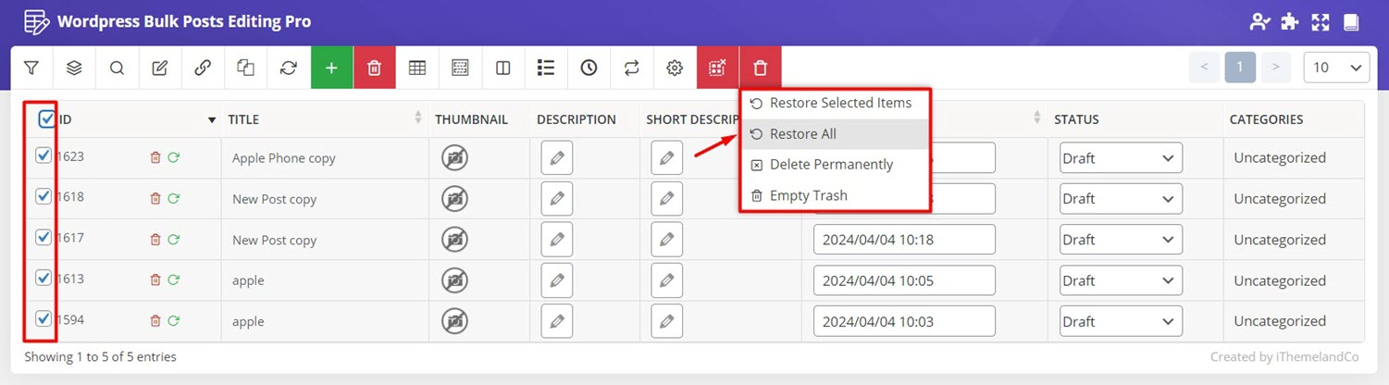The width and height of the screenshot is (1389, 385).
Task: Click green restore icon in row 1617
Action: pyautogui.click(x=173, y=240)
